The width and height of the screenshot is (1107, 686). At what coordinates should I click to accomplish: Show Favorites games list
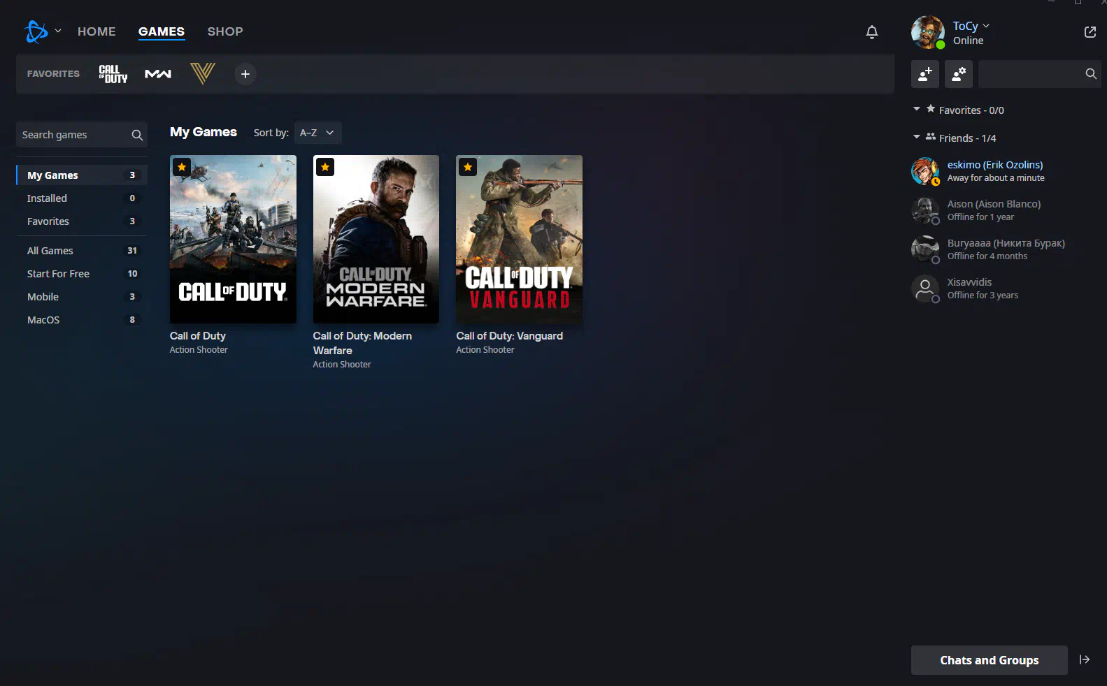(x=82, y=221)
